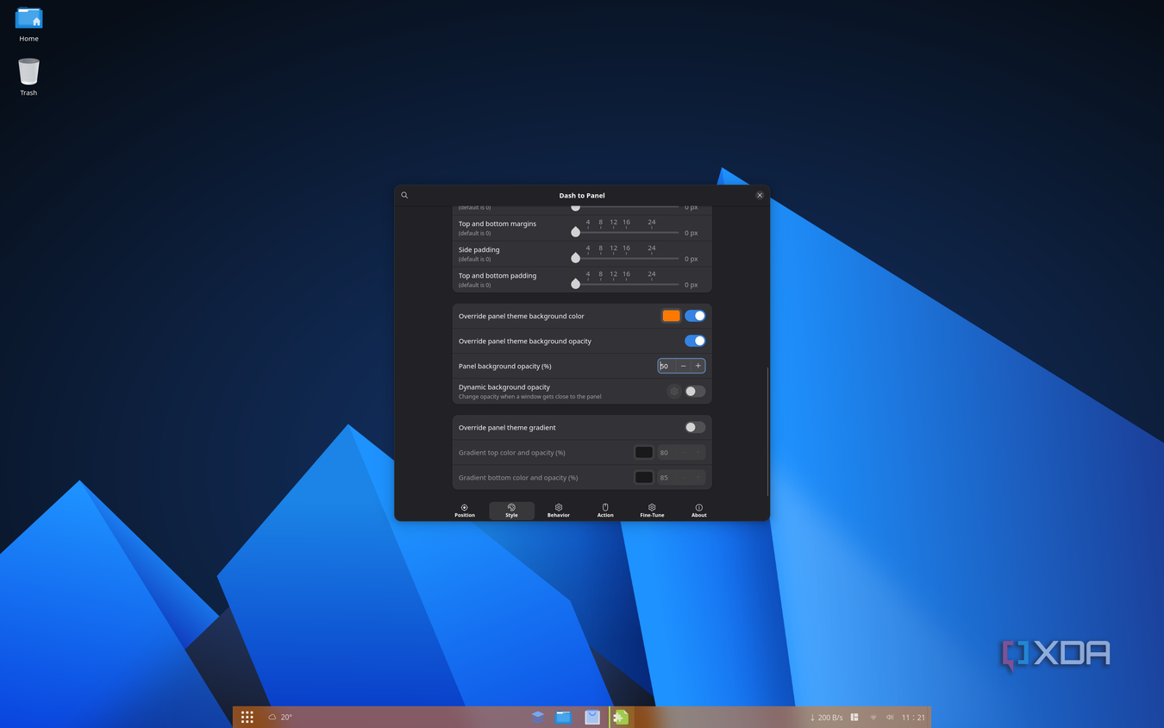
Task: Click the panel background opacity value field
Action: tap(666, 366)
